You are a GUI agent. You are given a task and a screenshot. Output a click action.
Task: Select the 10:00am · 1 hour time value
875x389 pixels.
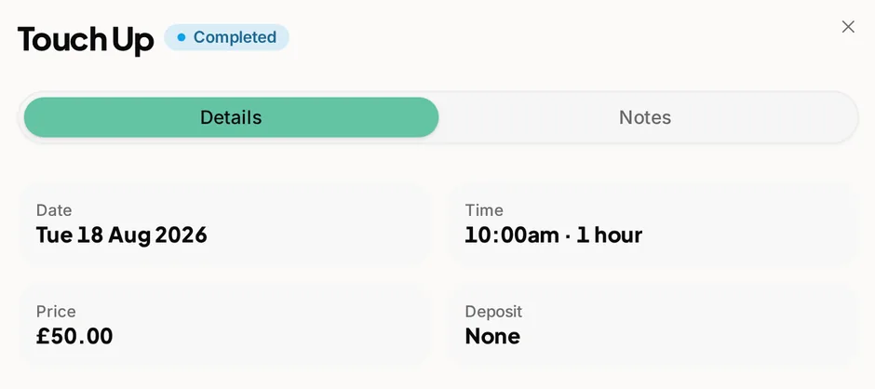point(554,235)
